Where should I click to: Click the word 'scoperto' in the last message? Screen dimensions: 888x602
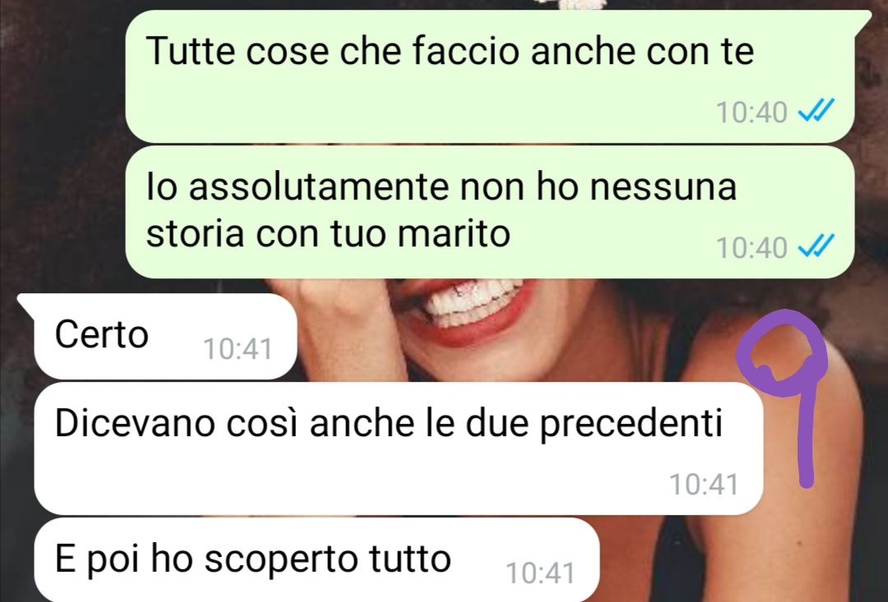point(281,560)
